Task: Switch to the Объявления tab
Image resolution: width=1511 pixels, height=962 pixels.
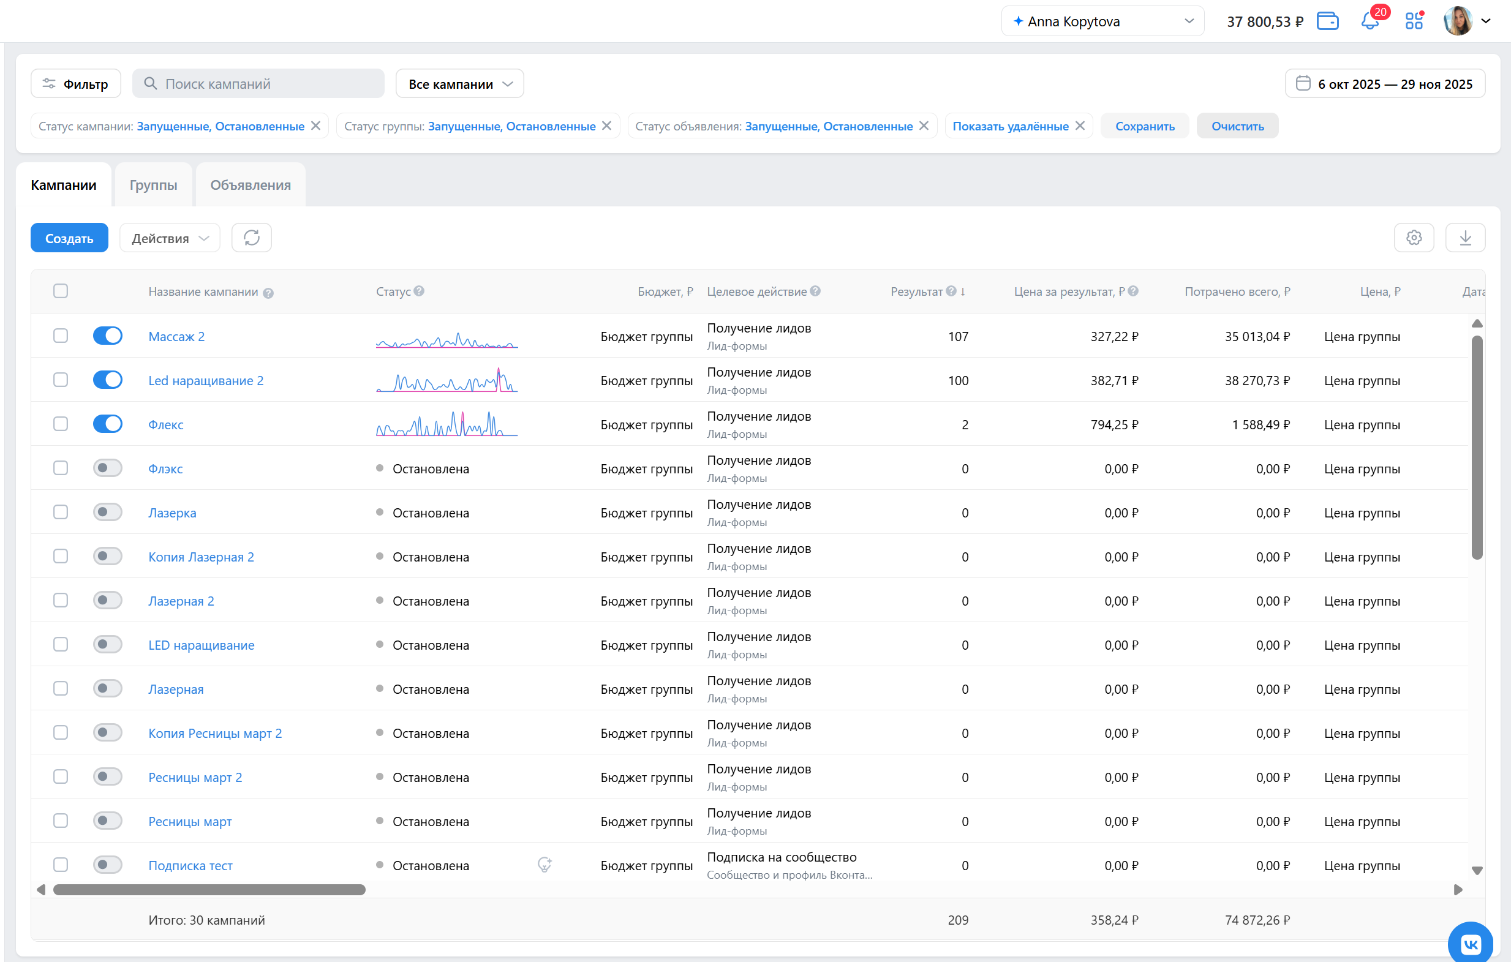Action: point(251,185)
